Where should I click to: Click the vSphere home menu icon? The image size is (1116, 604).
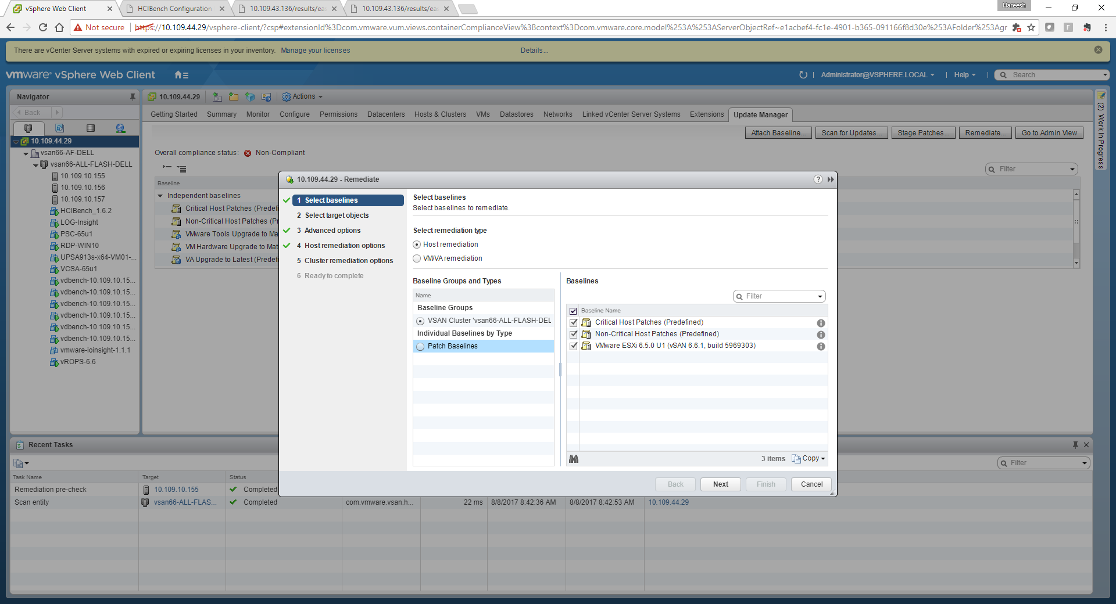181,75
